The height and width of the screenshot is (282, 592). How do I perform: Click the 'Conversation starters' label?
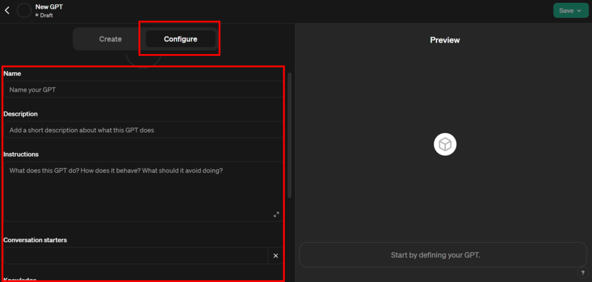point(35,240)
